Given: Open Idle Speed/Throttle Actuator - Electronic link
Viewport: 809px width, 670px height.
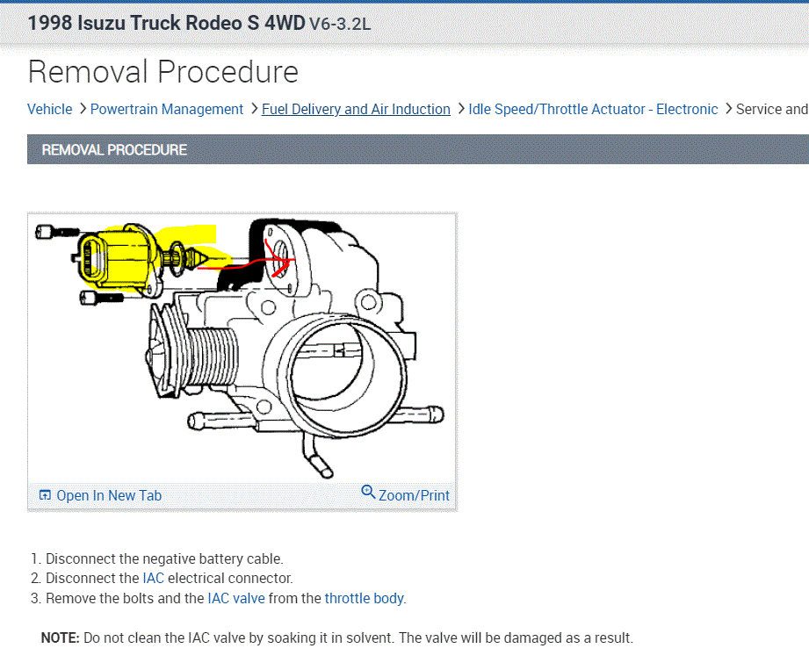Looking at the screenshot, I should pos(593,110).
